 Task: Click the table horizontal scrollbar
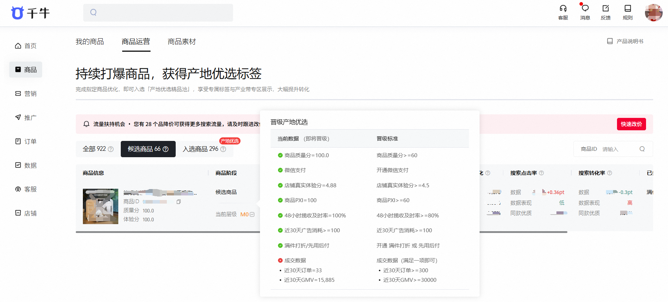tap(321, 232)
